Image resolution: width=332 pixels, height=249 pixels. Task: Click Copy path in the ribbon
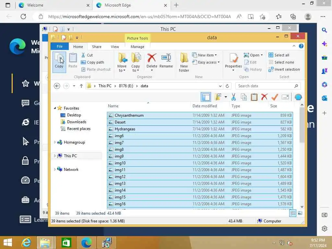[x=92, y=62]
